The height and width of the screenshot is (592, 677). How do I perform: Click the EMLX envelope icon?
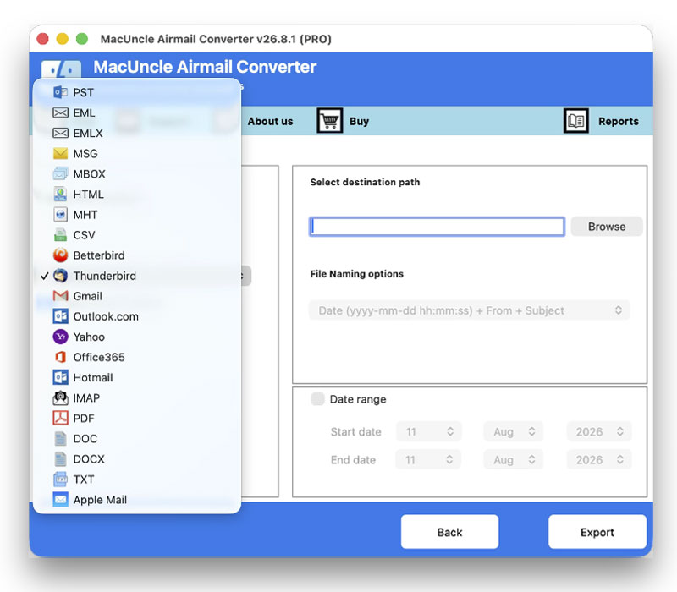tap(60, 133)
